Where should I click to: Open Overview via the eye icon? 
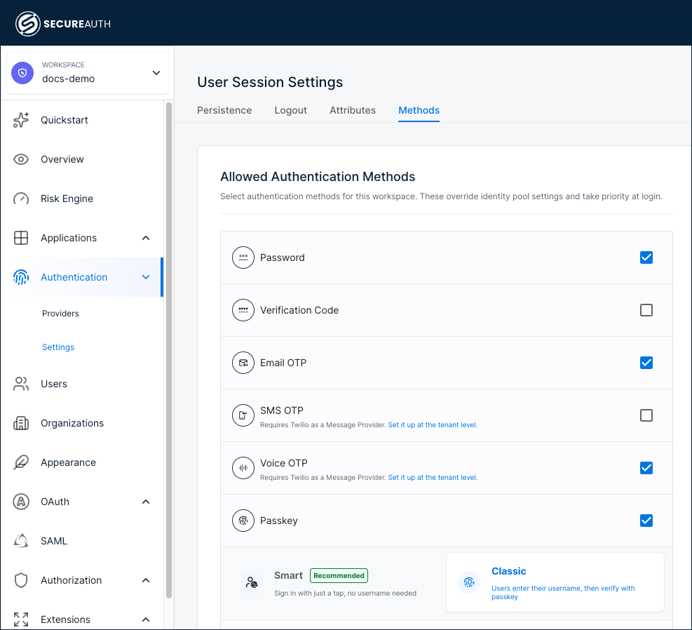point(21,159)
